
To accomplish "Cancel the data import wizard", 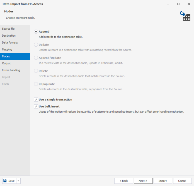I will point(182,181).
